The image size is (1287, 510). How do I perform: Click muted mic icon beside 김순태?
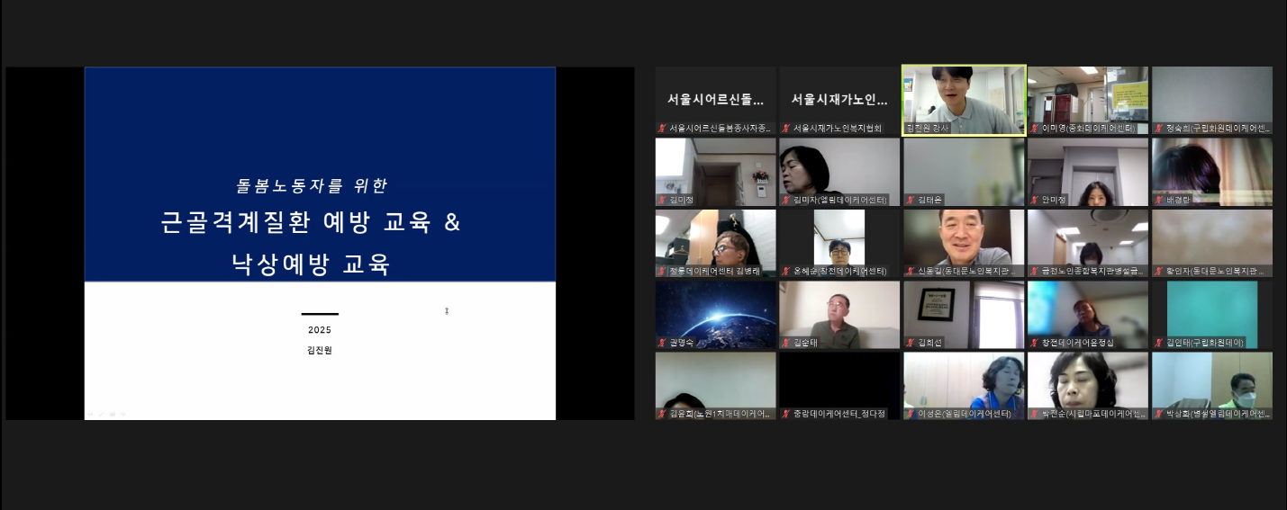tap(785, 343)
